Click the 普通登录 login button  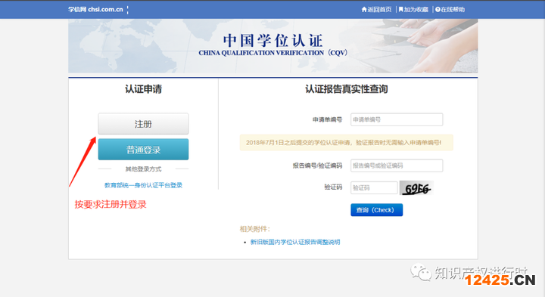143,150
